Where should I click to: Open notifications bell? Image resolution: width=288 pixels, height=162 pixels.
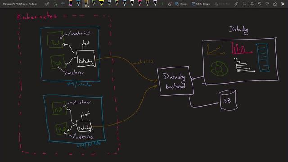tap(252, 4)
